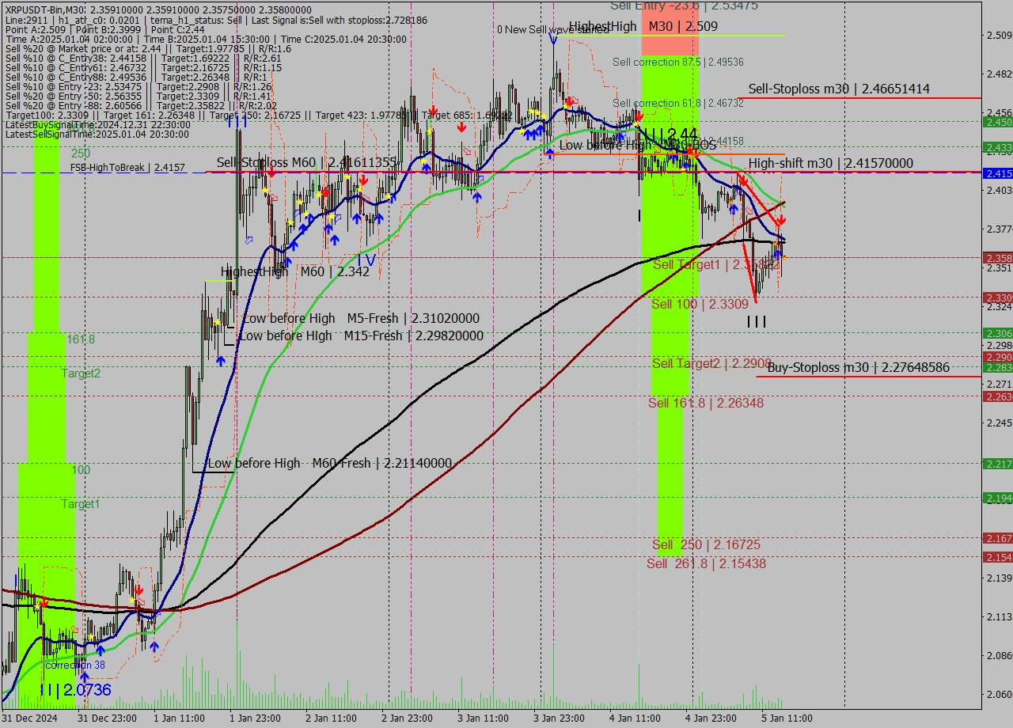
Task: Click the 'Sell %10 @ C_Entry38' line
Action: click(142, 58)
